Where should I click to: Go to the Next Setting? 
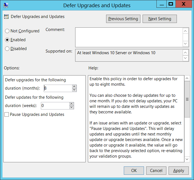click(x=160, y=19)
